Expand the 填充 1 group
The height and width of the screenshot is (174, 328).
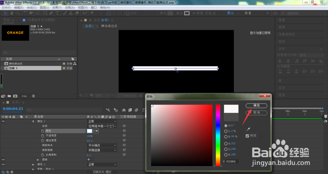click(33, 164)
